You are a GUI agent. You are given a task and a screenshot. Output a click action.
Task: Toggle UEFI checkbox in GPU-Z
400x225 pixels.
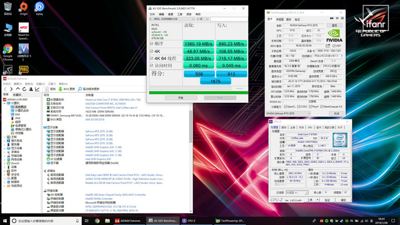tap(334, 46)
